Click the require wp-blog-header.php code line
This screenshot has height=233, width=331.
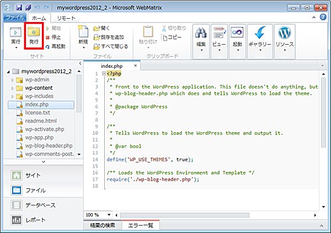[x=153, y=179]
